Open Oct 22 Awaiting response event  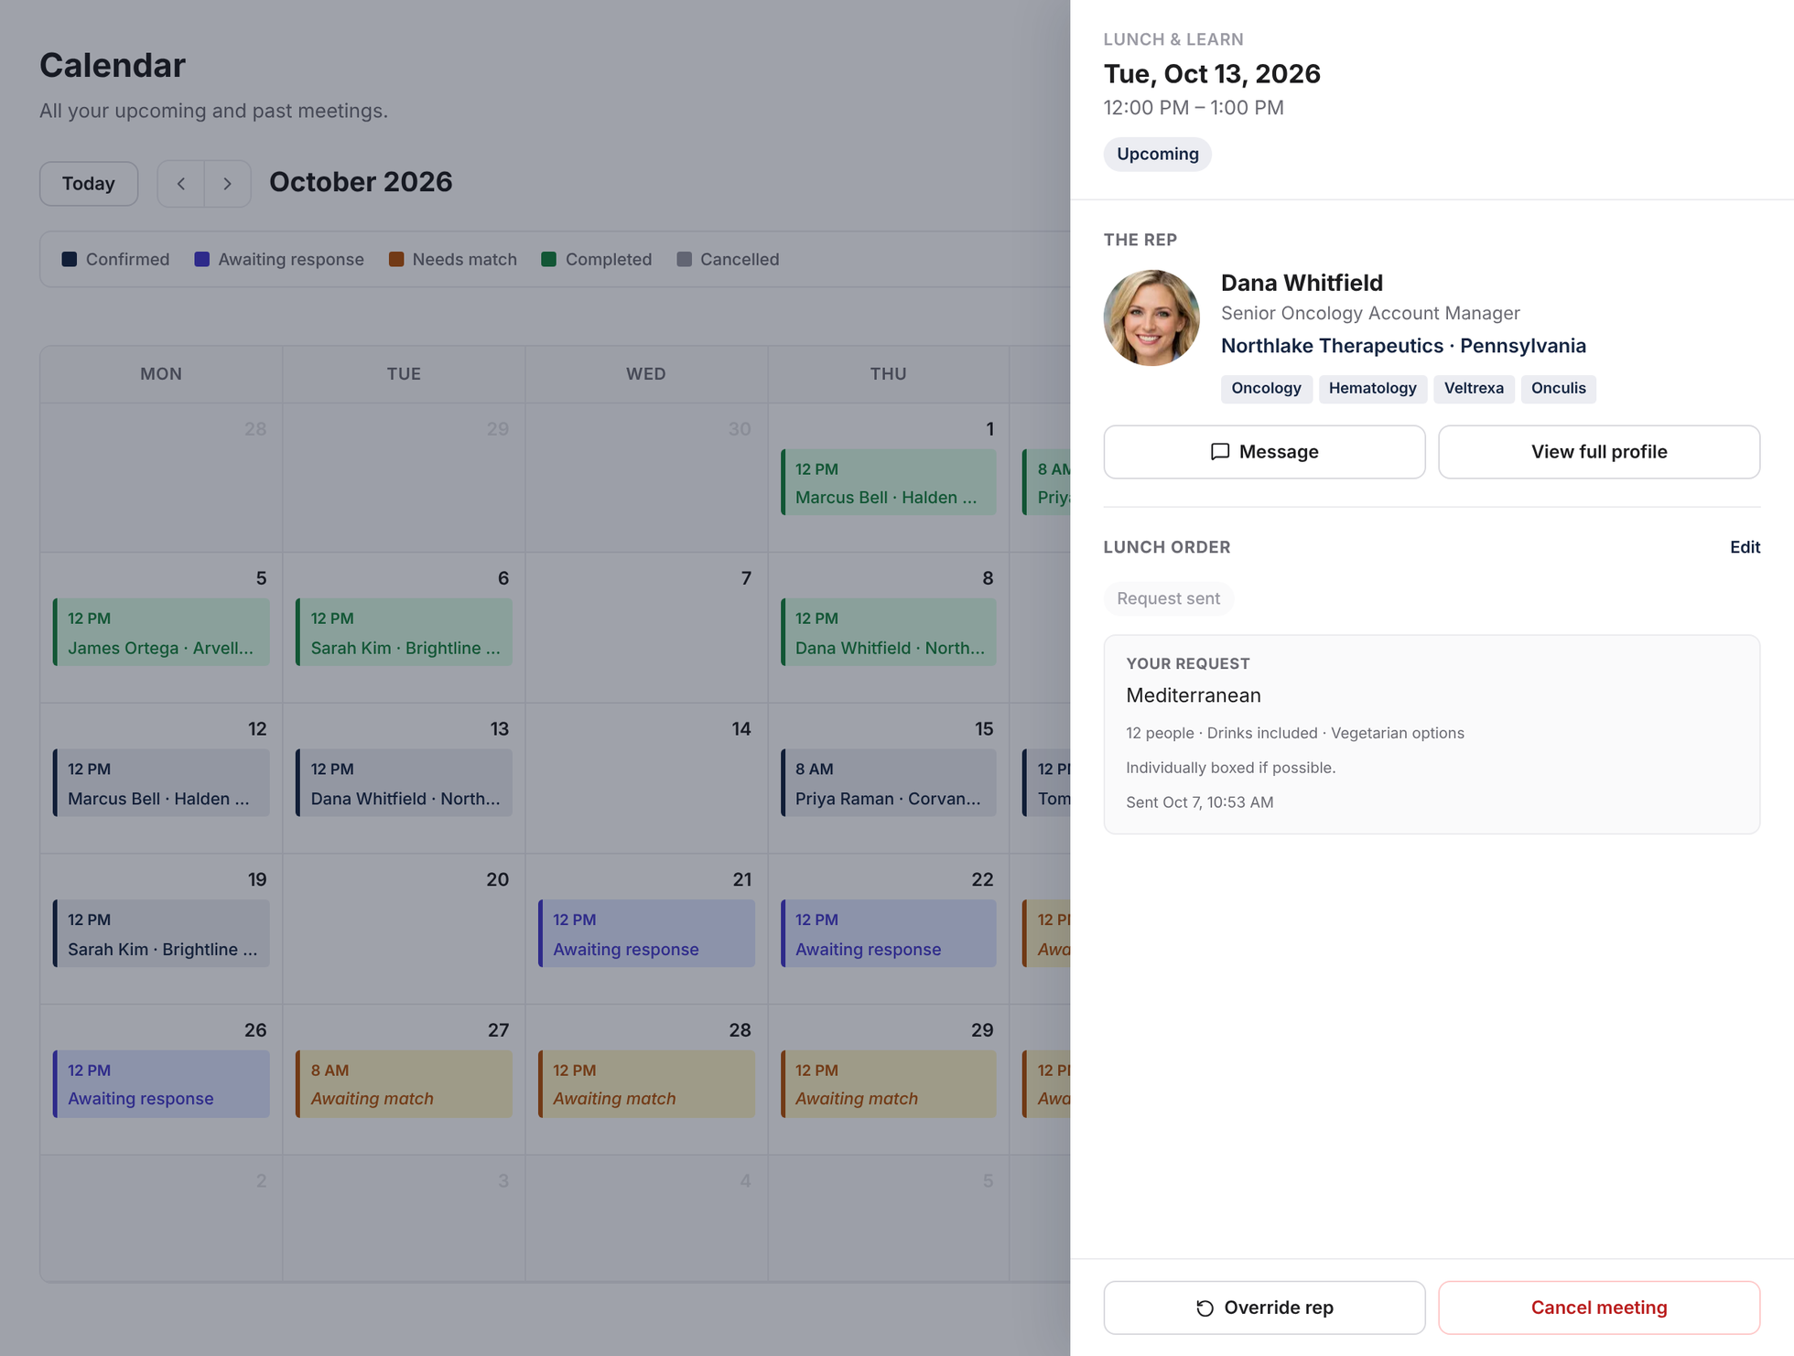pos(888,934)
